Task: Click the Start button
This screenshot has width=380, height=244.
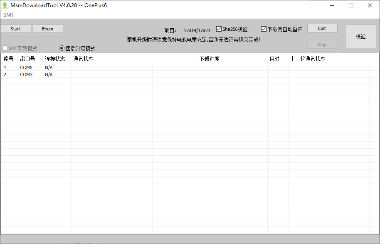Action: point(16,29)
